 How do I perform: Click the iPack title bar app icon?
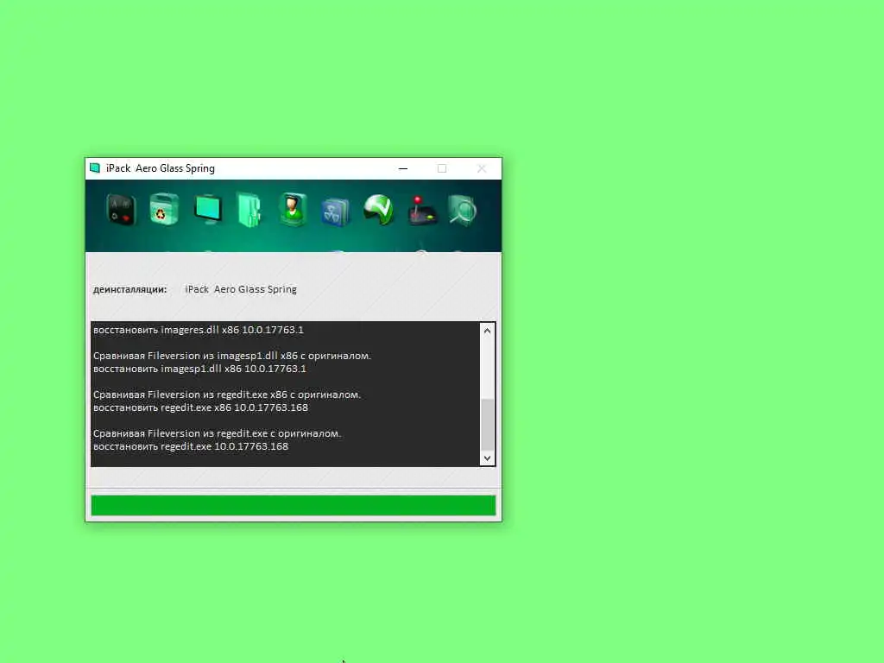[95, 168]
